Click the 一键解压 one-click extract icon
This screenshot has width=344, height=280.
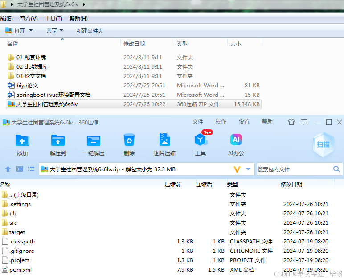pyautogui.click(x=94, y=140)
